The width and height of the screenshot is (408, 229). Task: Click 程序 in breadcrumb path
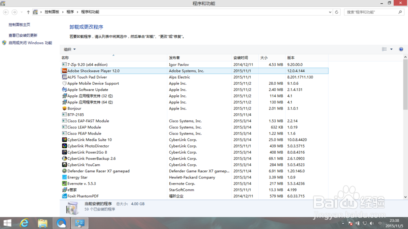tap(70, 12)
